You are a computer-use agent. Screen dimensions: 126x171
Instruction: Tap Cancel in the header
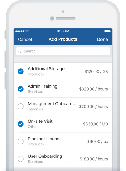click(25, 39)
